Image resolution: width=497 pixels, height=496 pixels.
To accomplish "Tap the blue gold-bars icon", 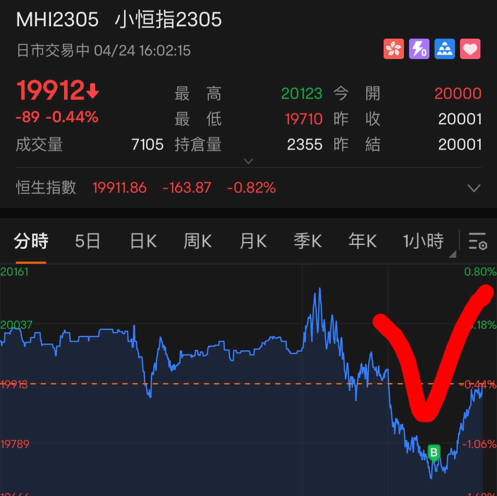I will pyautogui.click(x=444, y=49).
